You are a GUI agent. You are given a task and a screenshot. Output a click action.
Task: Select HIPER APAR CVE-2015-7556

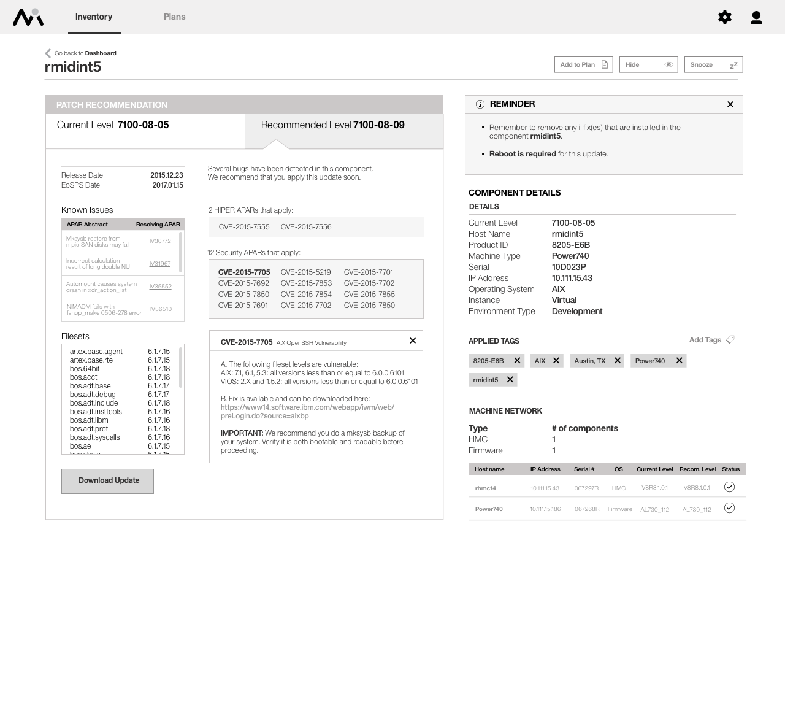[306, 227]
